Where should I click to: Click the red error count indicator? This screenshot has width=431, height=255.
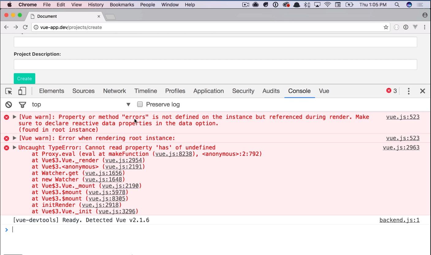click(391, 91)
